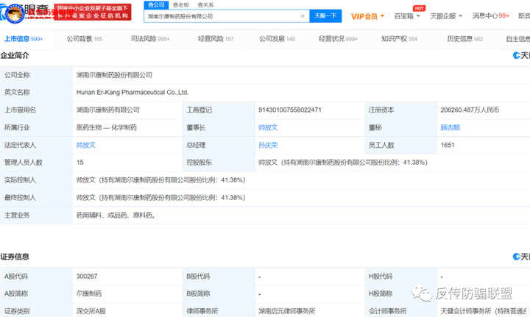Clear the search box with the X icon
The image size is (530, 317).
click(x=303, y=16)
